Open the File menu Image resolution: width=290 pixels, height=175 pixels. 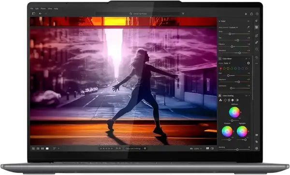32,9
